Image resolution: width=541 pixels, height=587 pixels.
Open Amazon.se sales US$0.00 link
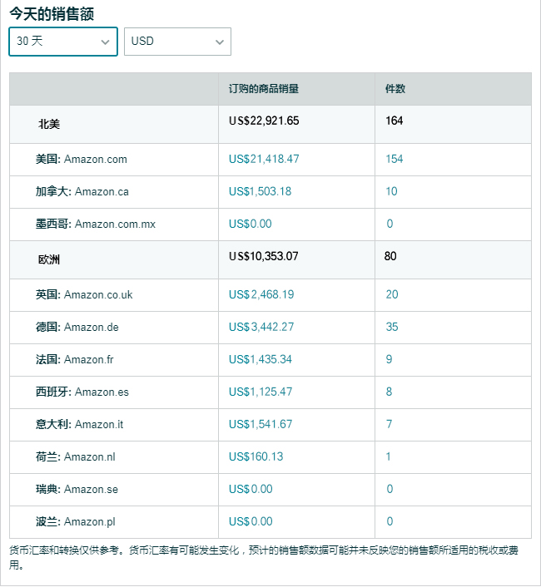(251, 489)
